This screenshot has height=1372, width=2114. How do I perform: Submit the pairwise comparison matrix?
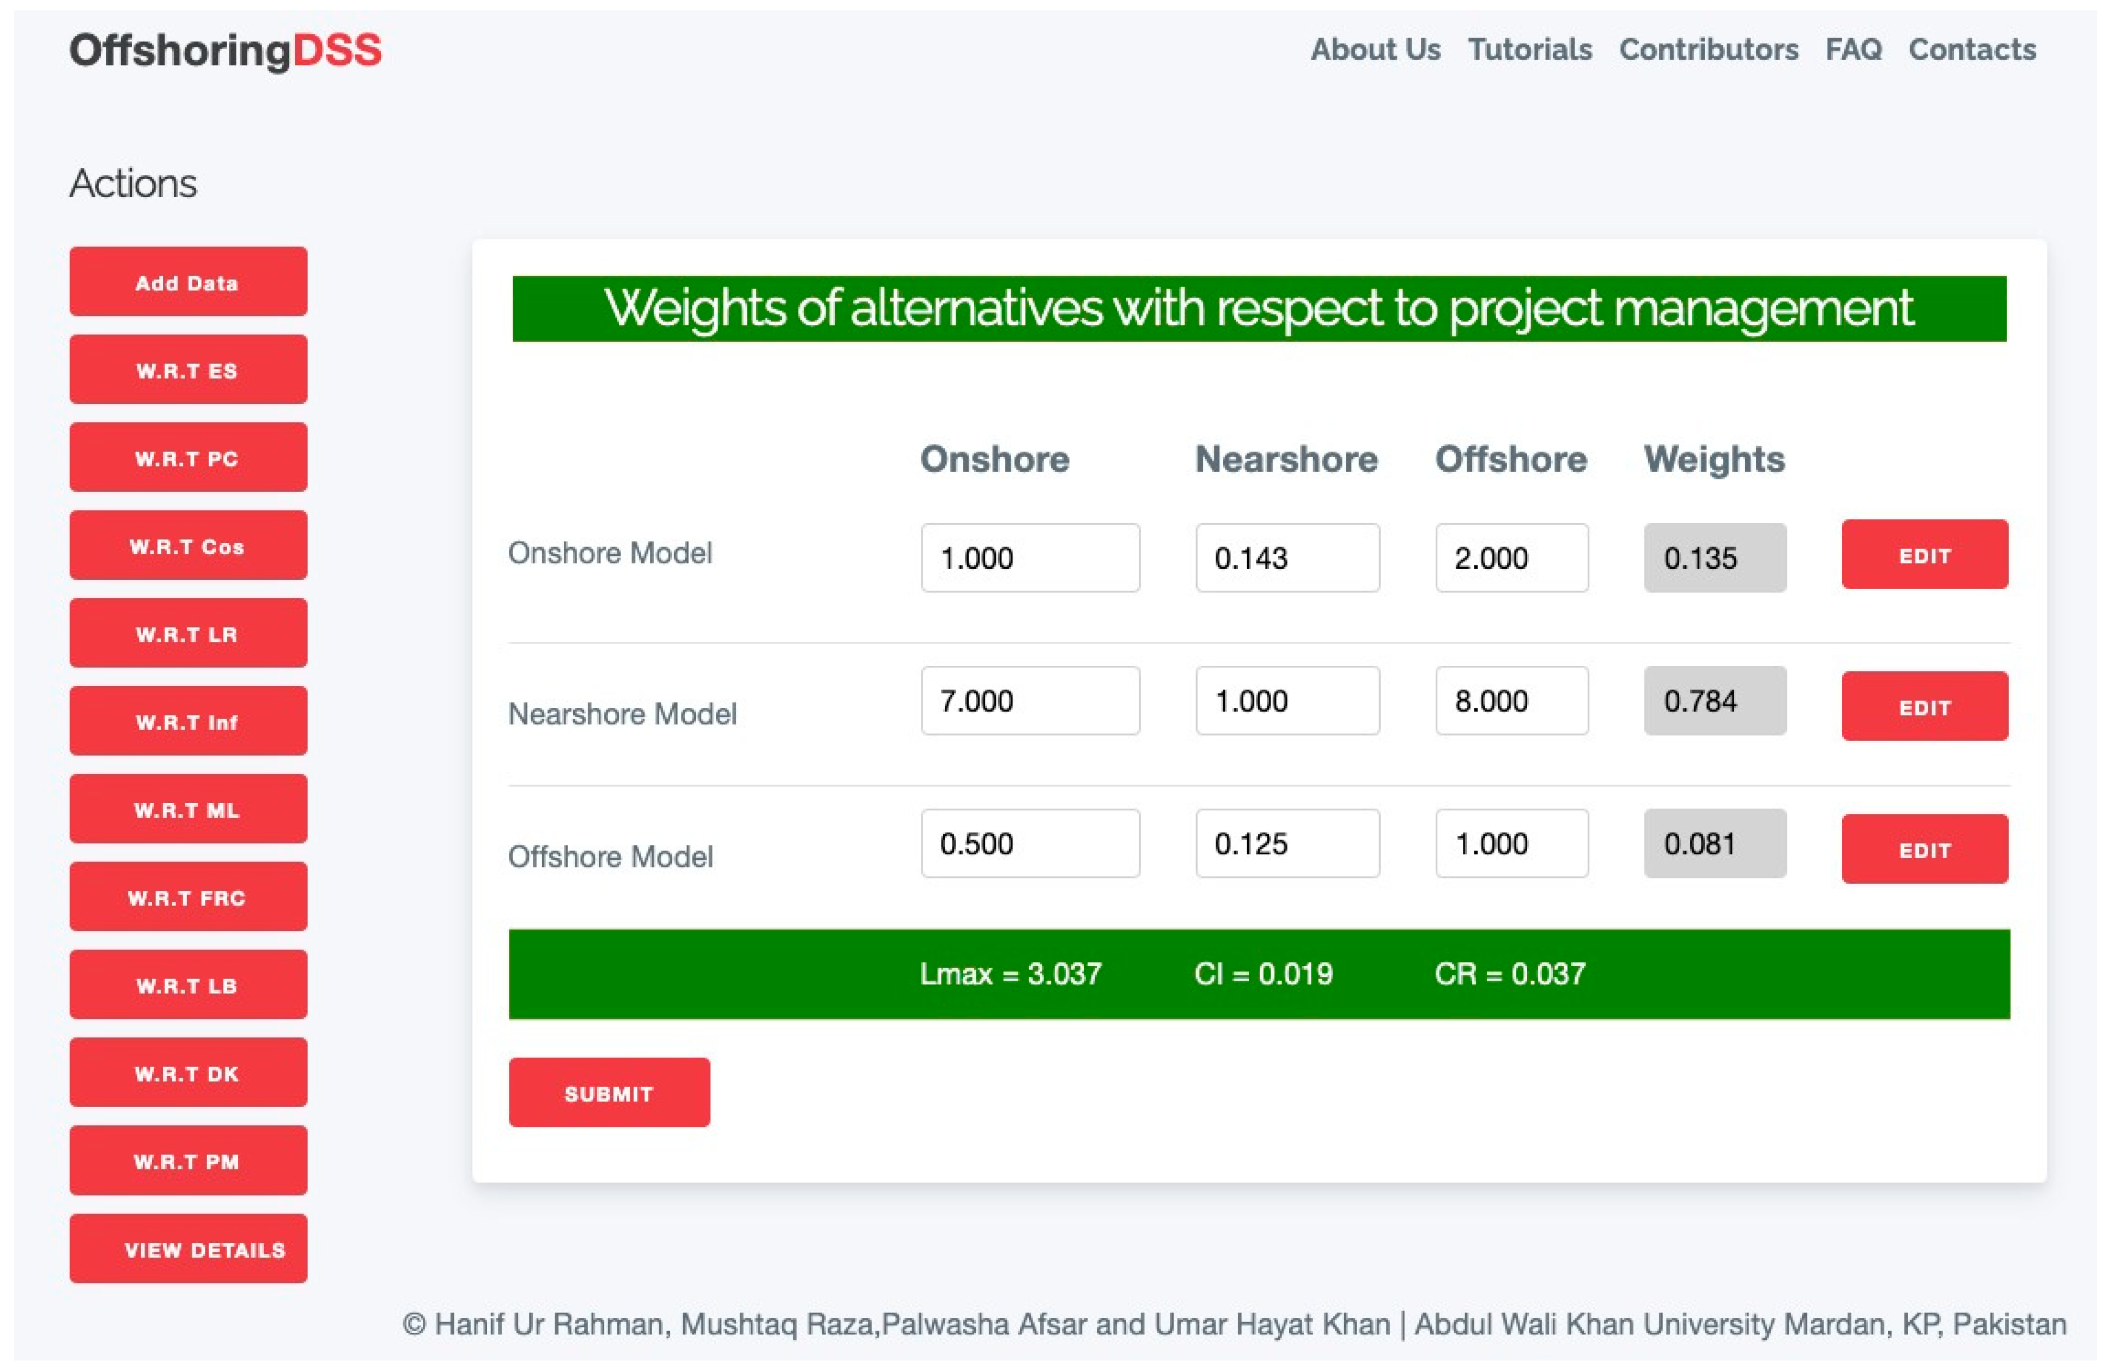pyautogui.click(x=609, y=1093)
